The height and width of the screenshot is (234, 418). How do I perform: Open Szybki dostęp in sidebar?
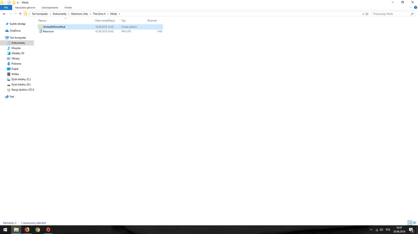click(x=18, y=24)
